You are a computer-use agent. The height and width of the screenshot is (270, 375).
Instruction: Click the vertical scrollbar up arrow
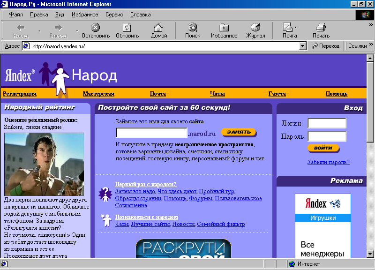(x=370, y=58)
